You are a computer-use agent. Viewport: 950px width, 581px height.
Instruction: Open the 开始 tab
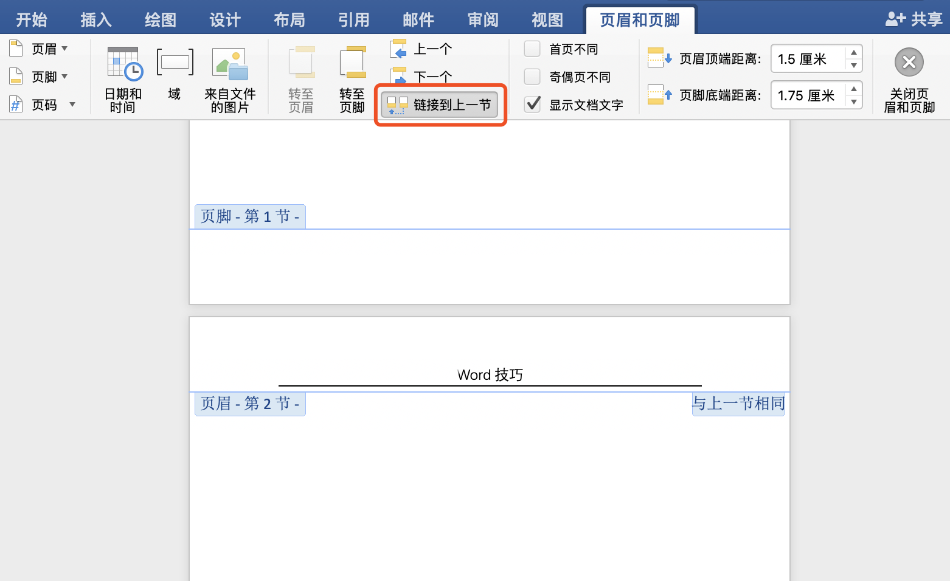(32, 20)
